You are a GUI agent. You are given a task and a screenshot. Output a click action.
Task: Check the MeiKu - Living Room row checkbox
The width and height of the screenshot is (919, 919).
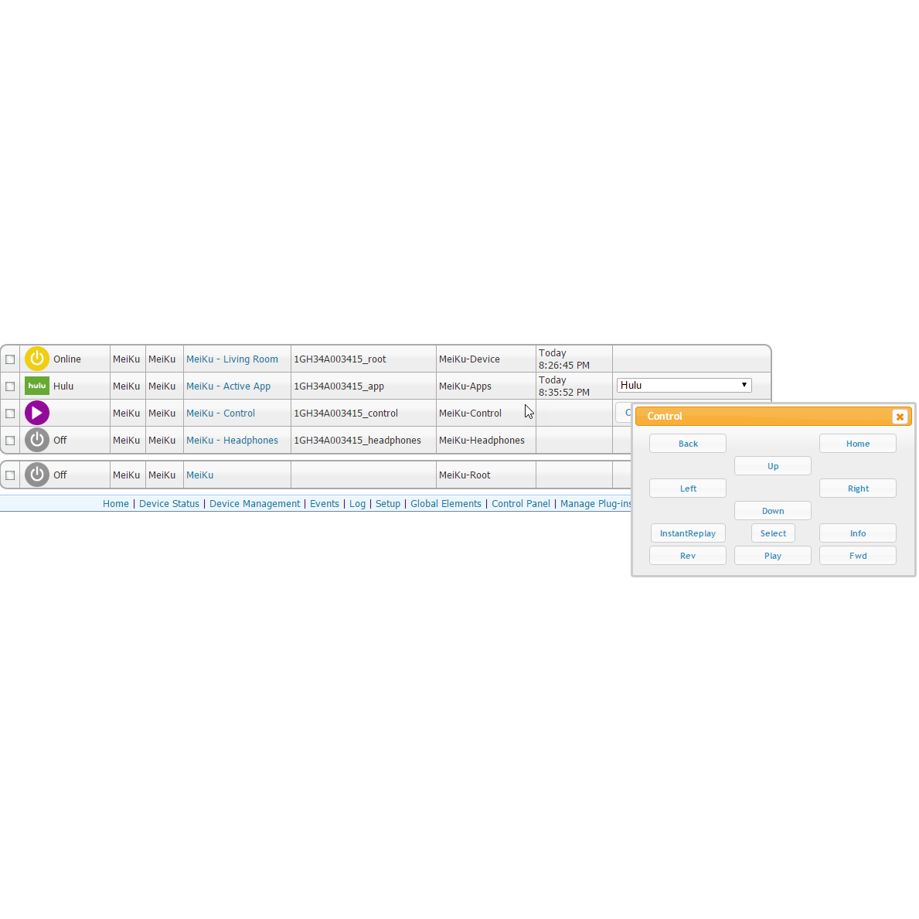pos(10,359)
